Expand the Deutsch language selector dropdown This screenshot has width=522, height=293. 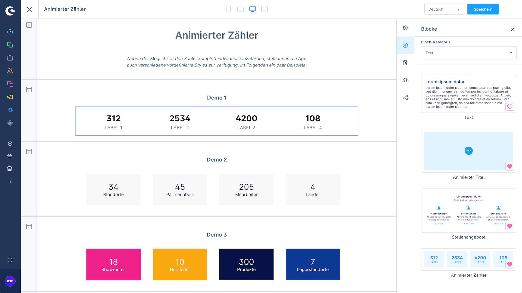(x=445, y=9)
